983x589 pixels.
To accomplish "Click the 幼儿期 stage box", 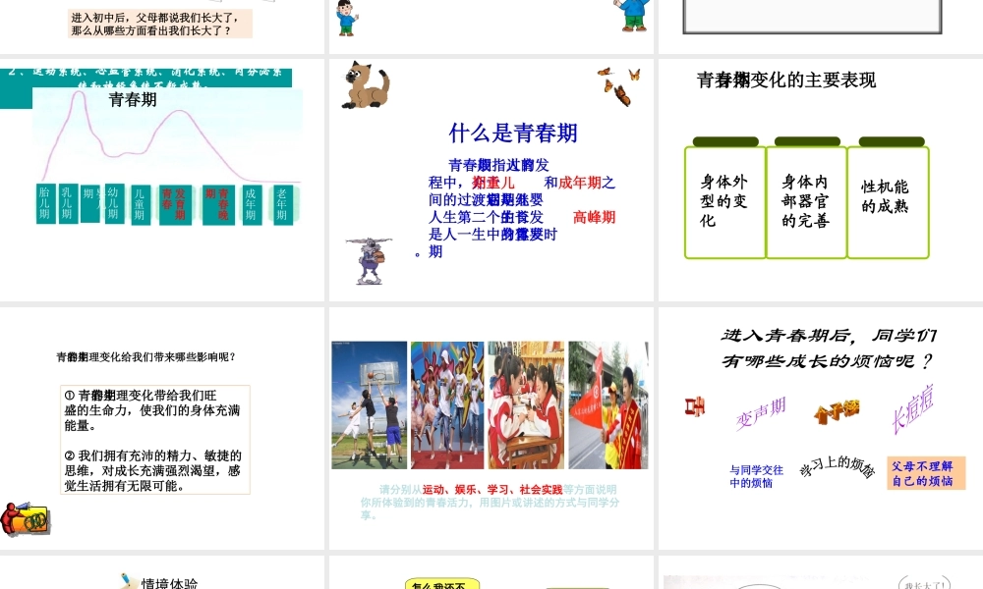I will pyautogui.click(x=114, y=203).
